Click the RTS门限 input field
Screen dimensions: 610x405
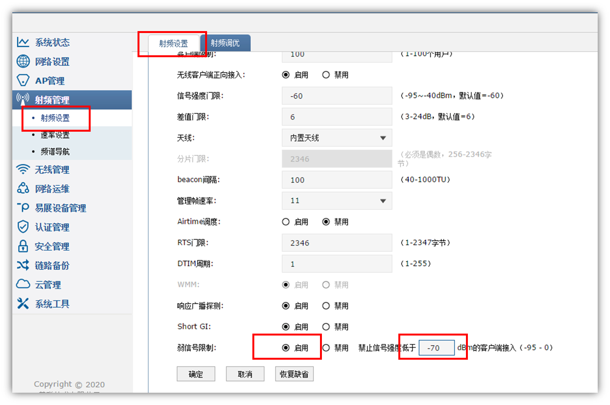coord(337,243)
